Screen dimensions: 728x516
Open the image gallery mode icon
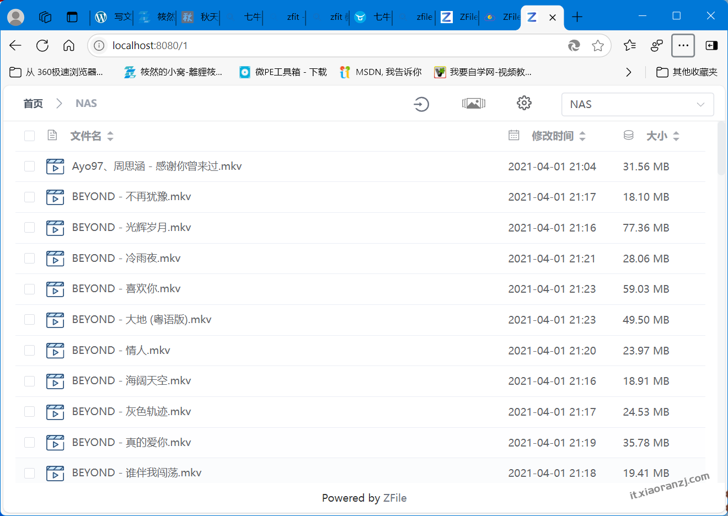click(474, 103)
